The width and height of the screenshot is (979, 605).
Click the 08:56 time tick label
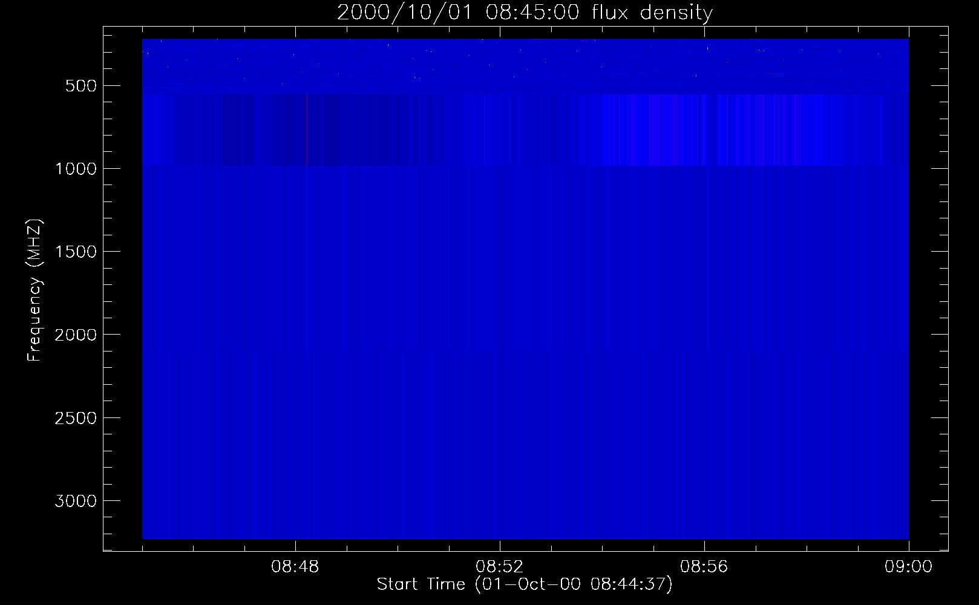704,567
